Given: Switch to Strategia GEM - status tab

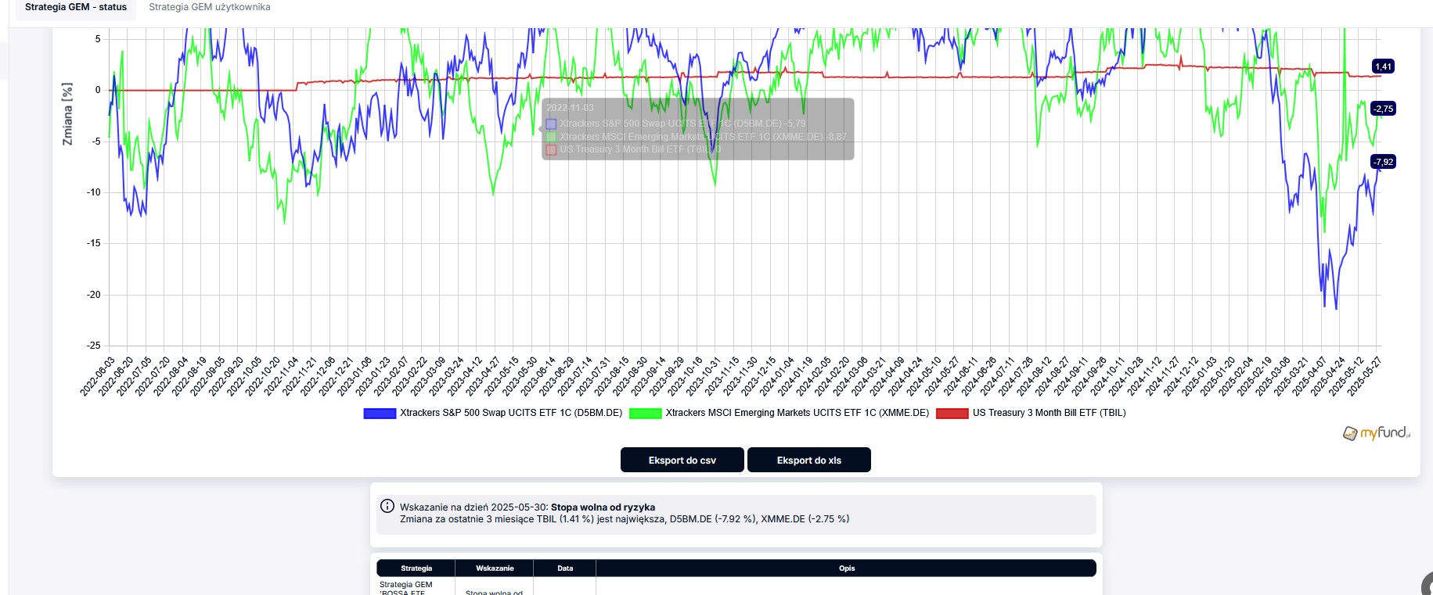Looking at the screenshot, I should (76, 7).
